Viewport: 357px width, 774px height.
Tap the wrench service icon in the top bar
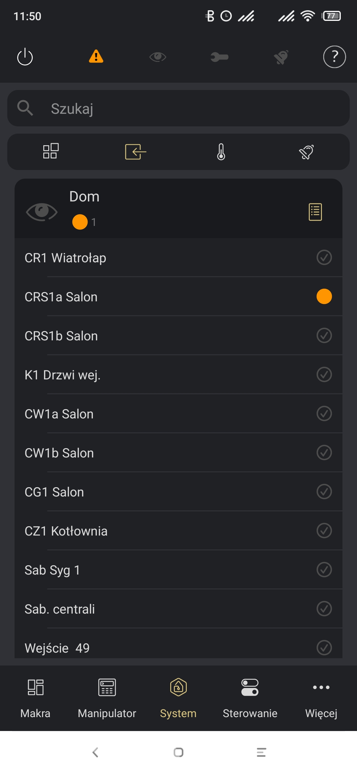[219, 57]
